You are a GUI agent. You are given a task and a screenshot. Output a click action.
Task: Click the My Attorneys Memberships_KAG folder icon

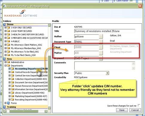(8, 48)
